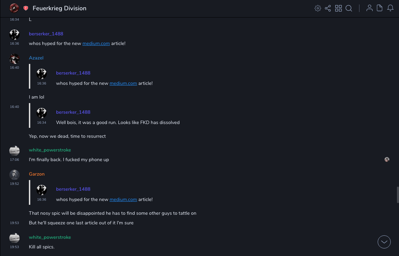Open medium.com link in the 16:36 message
399x256 pixels.
[96, 44]
